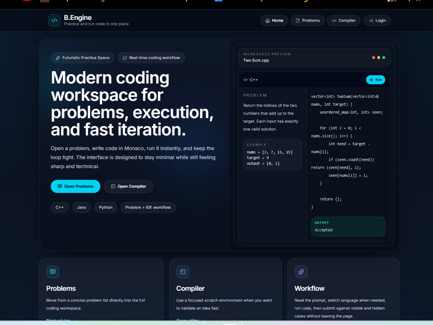Select the Real-time coding workflow badge

click(x=151, y=58)
